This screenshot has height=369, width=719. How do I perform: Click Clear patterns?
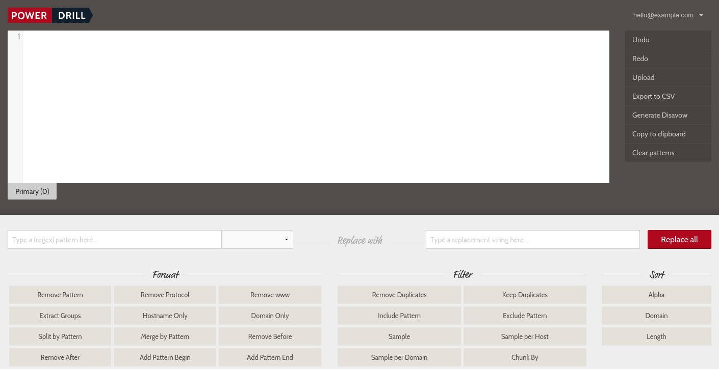(668, 153)
